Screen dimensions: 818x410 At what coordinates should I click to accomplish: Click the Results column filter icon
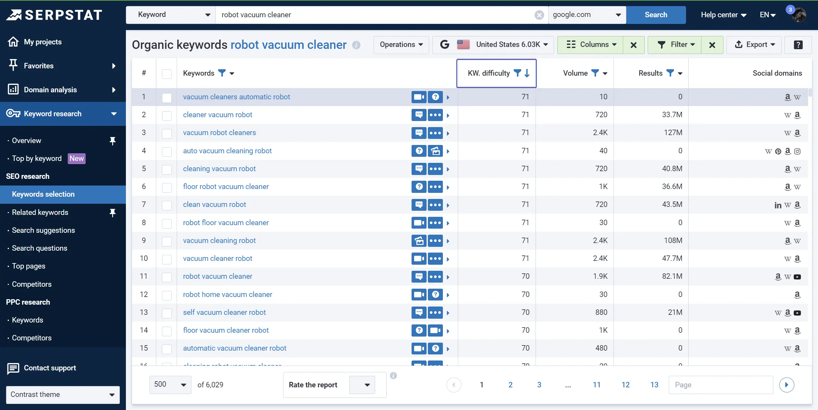[670, 73]
